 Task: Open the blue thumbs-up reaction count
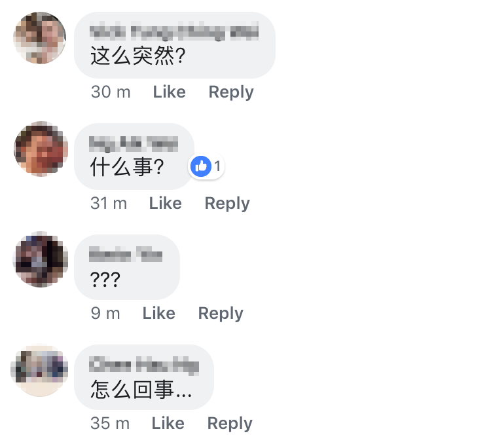206,166
